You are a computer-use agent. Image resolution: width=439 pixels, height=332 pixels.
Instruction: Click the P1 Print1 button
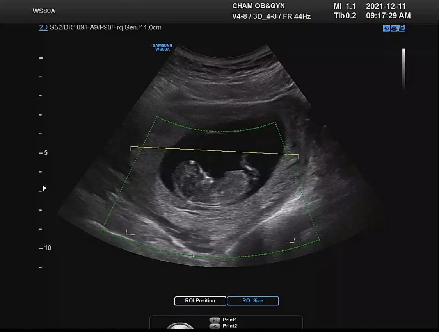223,320
